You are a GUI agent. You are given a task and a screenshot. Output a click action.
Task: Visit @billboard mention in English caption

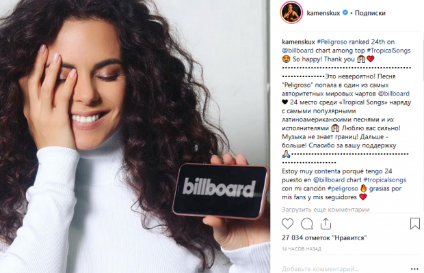tap(297, 51)
